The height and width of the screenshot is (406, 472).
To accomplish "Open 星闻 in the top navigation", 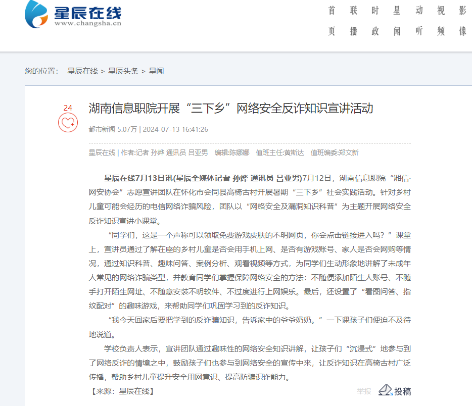I will pos(397,21).
